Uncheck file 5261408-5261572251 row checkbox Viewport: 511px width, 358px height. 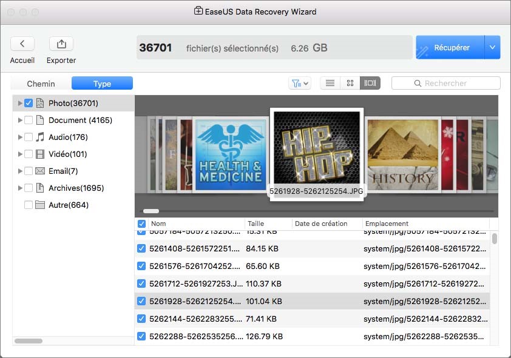[x=141, y=249]
